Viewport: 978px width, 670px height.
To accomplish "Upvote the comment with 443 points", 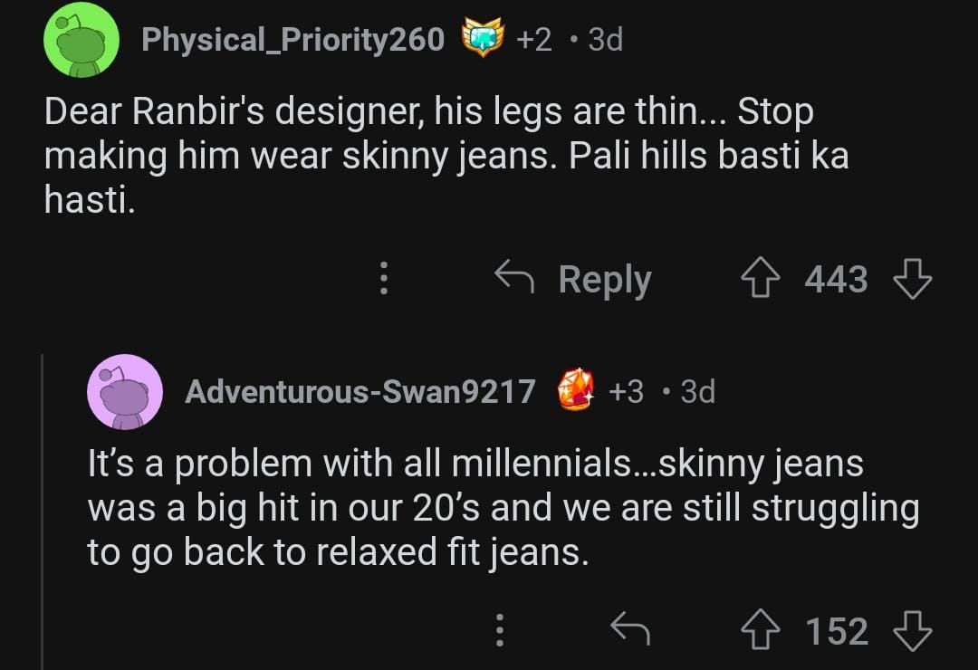I will coord(761,278).
